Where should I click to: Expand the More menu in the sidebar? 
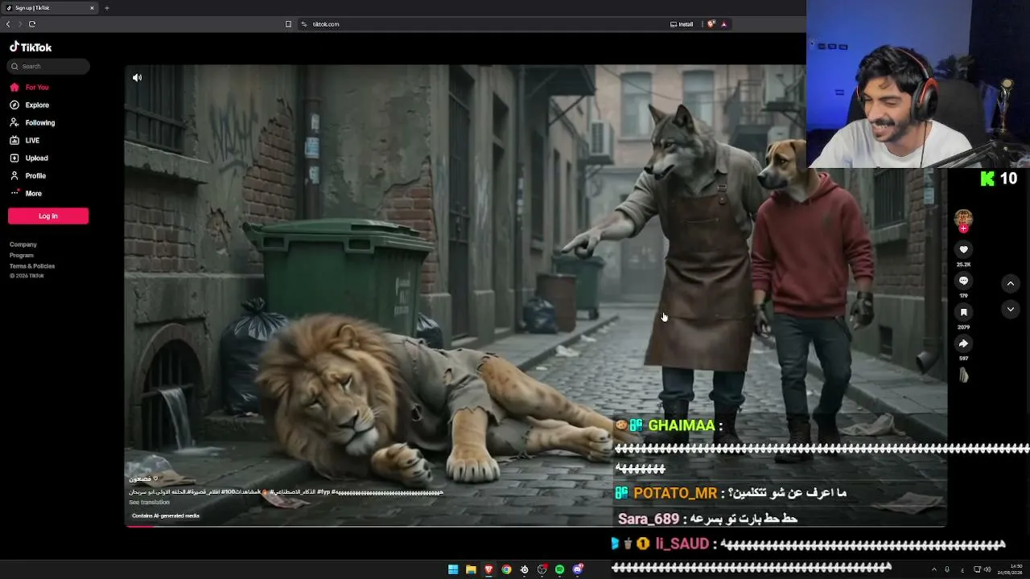tap(26, 193)
